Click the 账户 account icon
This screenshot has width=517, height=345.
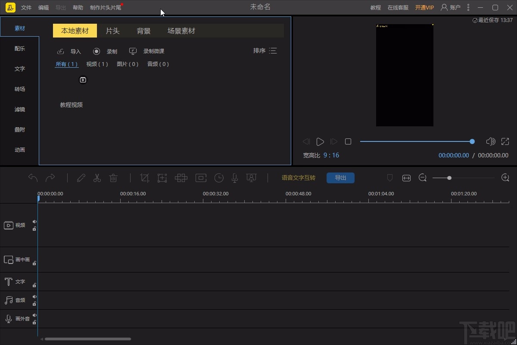click(444, 7)
